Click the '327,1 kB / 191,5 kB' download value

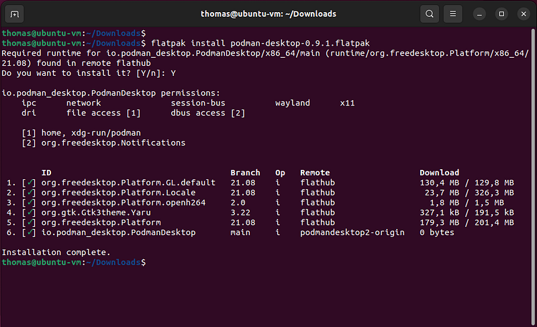(x=467, y=213)
